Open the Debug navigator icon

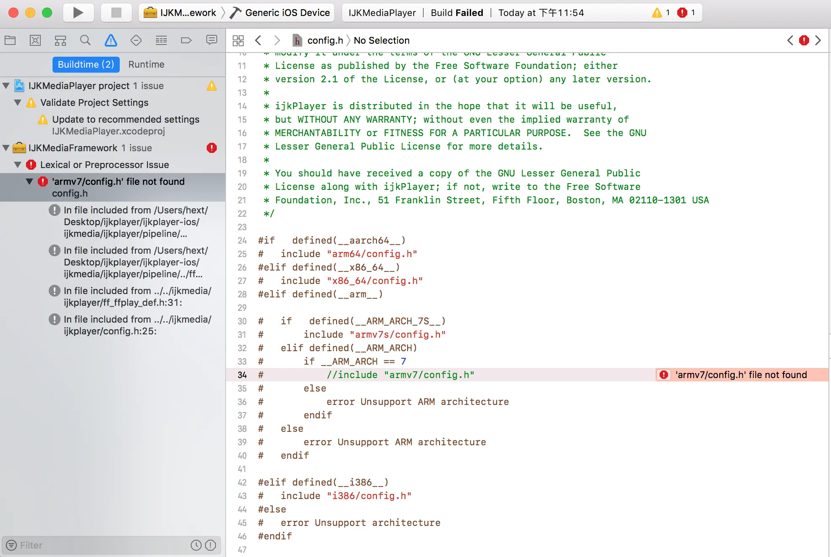[x=161, y=40]
